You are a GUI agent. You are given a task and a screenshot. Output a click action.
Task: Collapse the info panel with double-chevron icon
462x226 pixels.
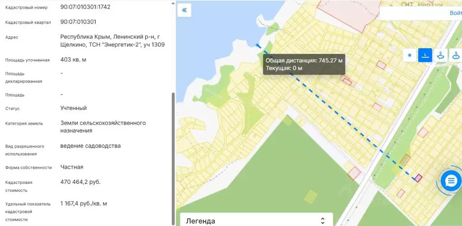coord(184,10)
